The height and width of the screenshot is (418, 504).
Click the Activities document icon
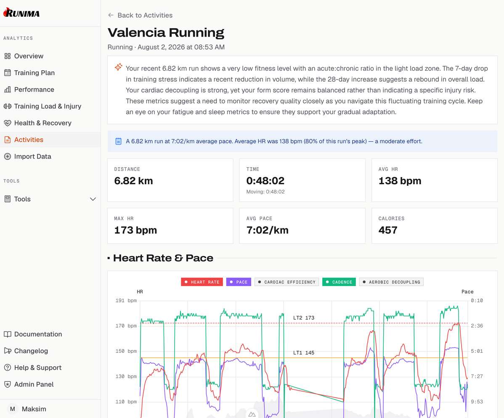point(8,140)
